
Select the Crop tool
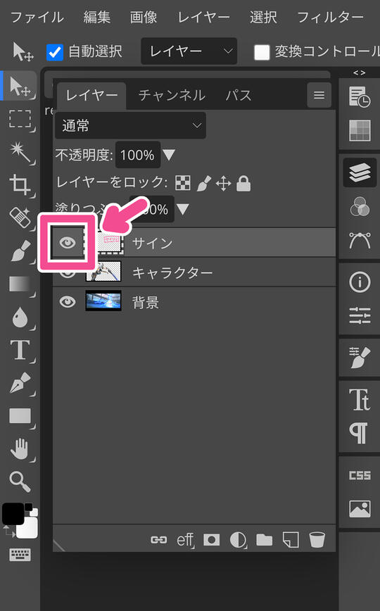[20, 184]
